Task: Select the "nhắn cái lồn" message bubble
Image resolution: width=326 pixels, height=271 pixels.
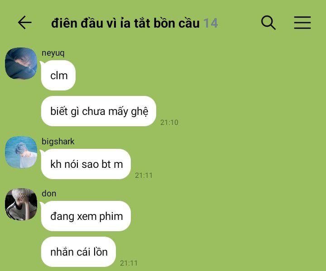Action: [78, 252]
